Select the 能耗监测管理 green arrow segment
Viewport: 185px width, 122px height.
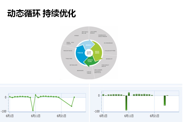97,52
